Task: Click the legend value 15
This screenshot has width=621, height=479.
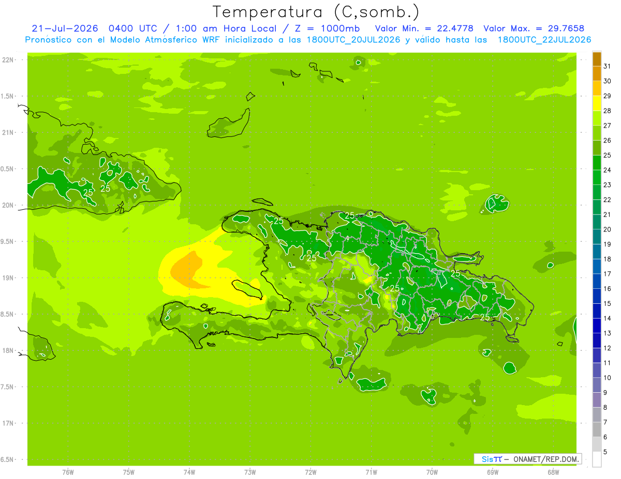Action: (x=608, y=304)
